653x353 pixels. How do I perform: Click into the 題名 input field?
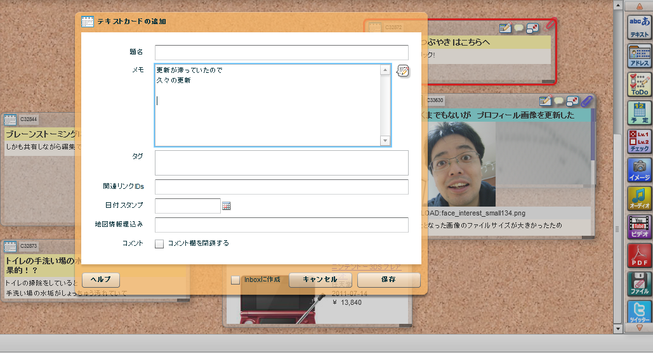(281, 52)
